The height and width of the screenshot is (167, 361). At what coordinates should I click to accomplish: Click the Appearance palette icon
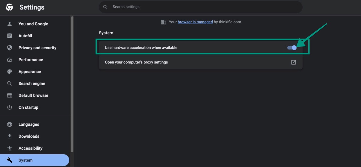(x=10, y=72)
